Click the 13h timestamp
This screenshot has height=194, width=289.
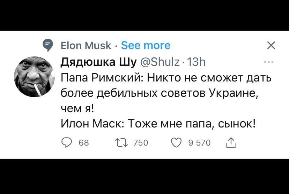click(196, 62)
